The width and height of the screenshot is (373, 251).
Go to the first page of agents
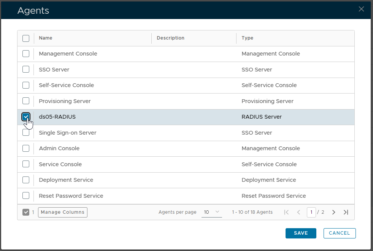pyautogui.click(x=286, y=212)
